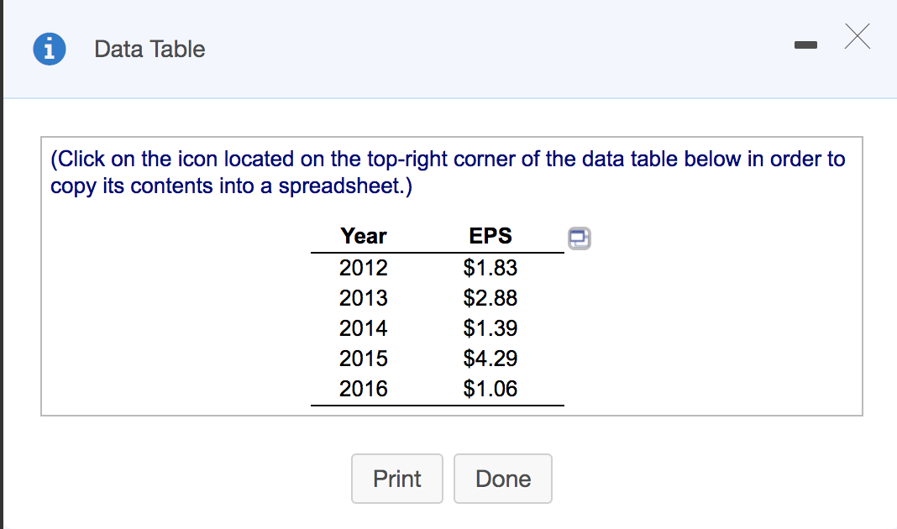
Task: Click the 2014 year entry
Action: [x=364, y=328]
